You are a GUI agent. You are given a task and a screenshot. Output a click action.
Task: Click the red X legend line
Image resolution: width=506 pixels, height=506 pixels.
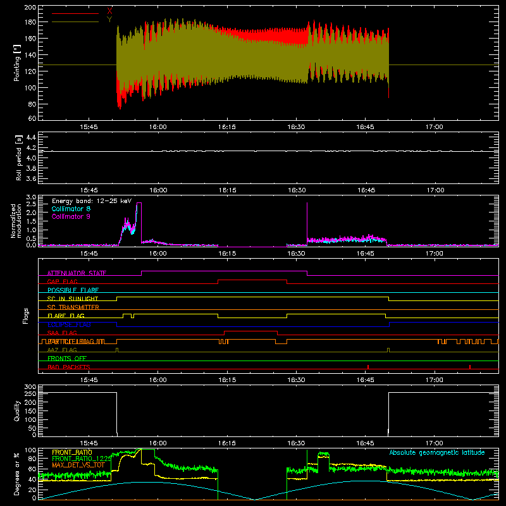[75, 13]
